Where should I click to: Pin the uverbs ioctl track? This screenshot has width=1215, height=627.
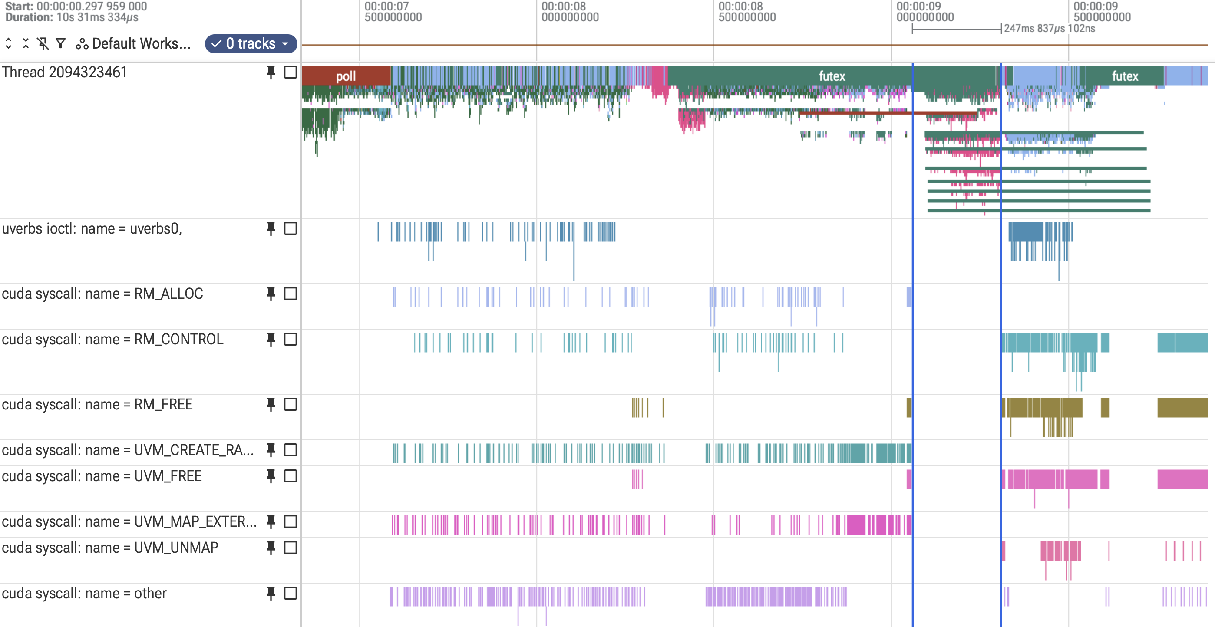click(271, 229)
